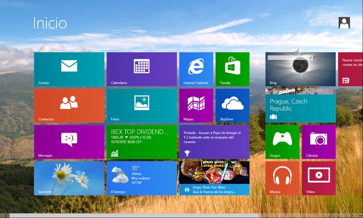
Task: Click the '18°' temperature in weather tile
Action: pyautogui.click(x=136, y=168)
